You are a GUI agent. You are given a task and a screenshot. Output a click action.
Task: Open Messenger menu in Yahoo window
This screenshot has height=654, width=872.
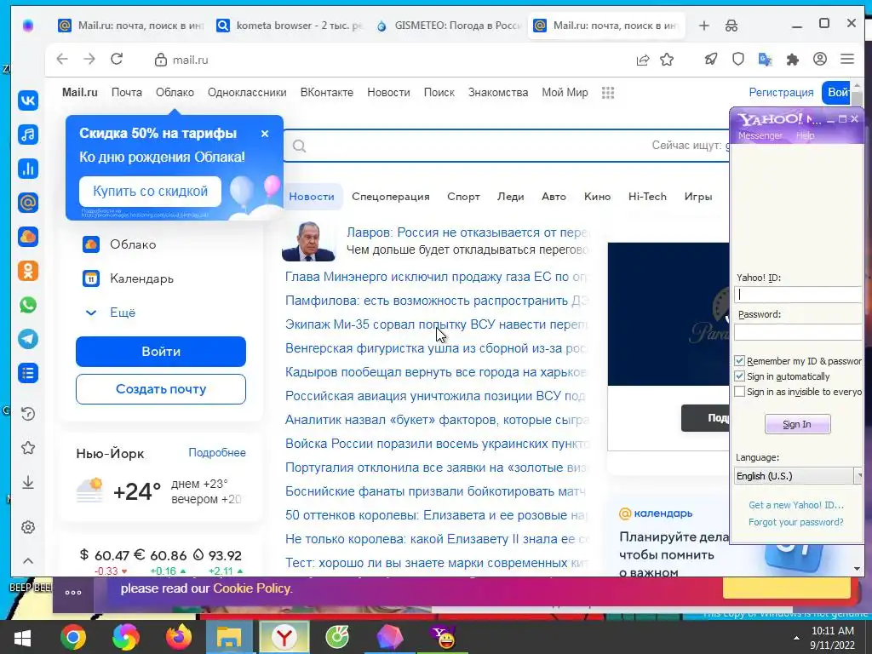760,135
